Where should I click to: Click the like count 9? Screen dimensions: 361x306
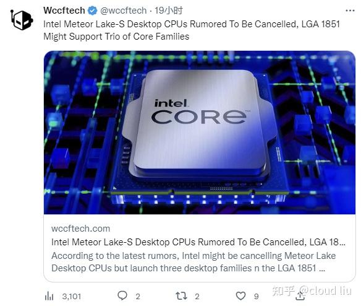tap(257, 297)
